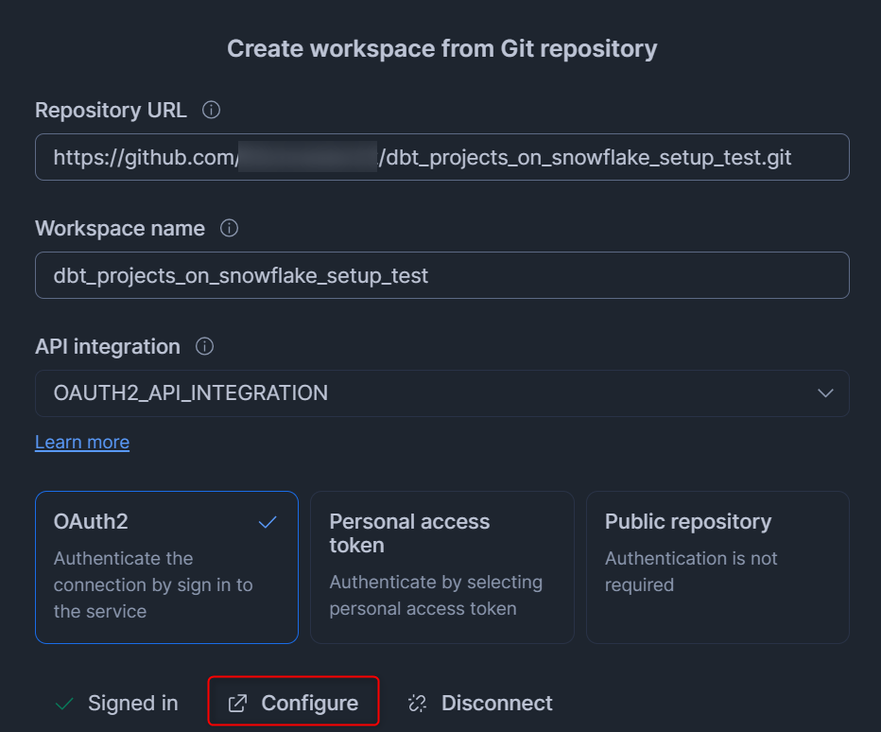Open the Learn more link

[x=82, y=442]
